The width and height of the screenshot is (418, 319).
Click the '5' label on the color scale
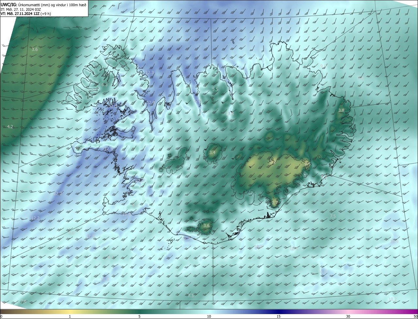click(139, 316)
